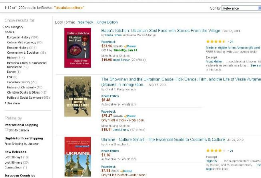The width and height of the screenshot is (261, 178).
Task: Open the Baba's Kitchen title link
Action: pyautogui.click(x=161, y=31)
